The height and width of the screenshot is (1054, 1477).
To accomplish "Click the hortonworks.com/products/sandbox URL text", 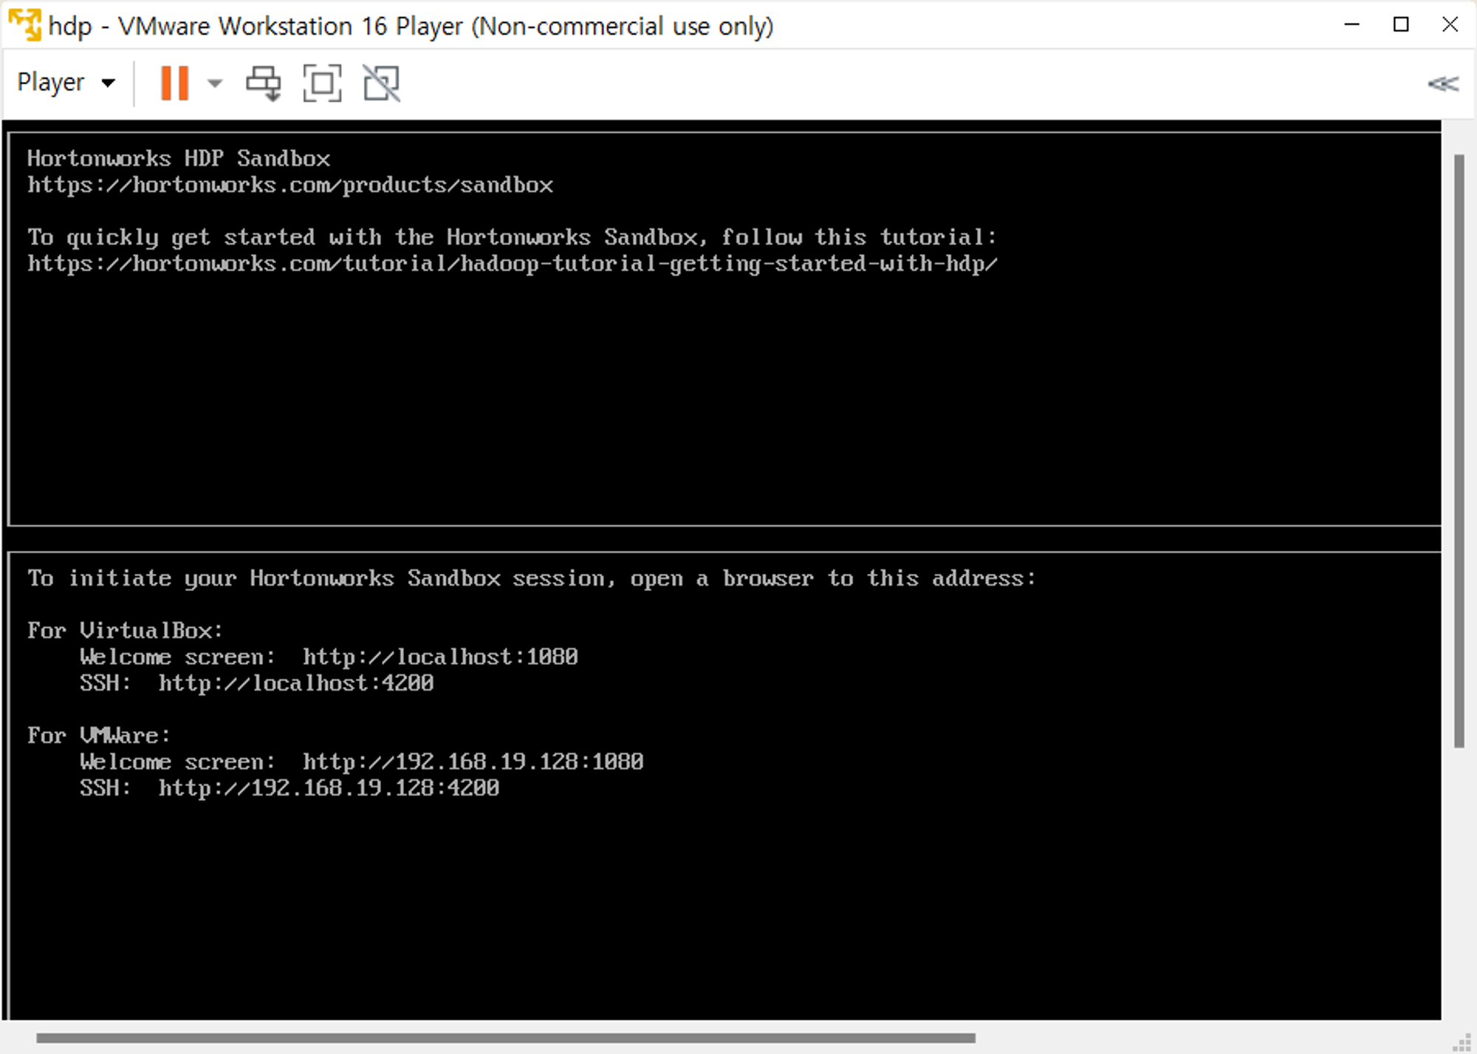I will pyautogui.click(x=290, y=185).
